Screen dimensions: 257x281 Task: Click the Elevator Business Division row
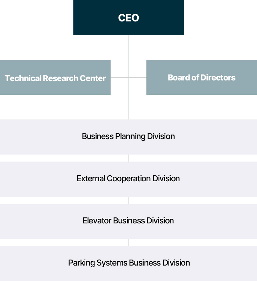pos(128,221)
